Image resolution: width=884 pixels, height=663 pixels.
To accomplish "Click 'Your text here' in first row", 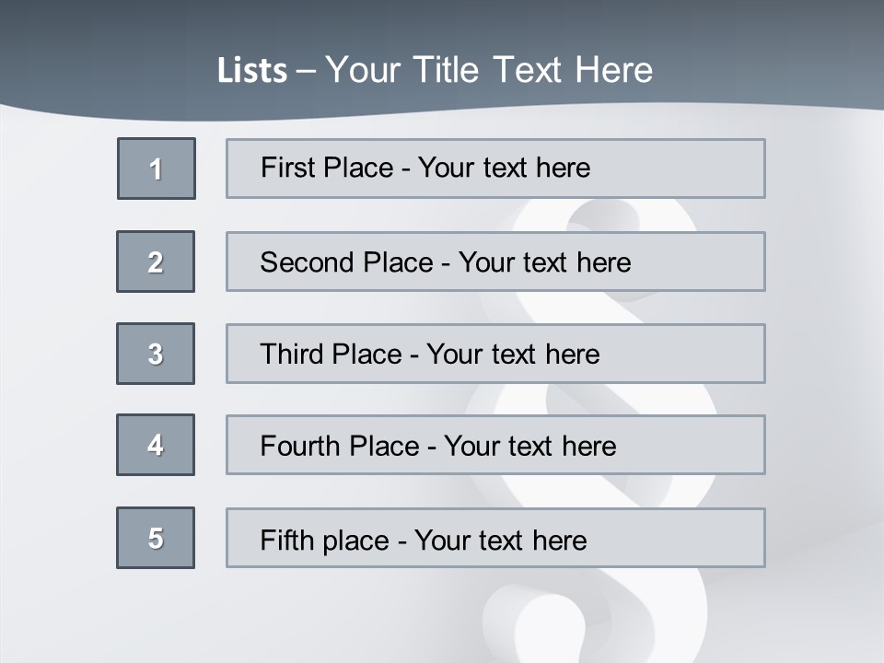I will [504, 168].
